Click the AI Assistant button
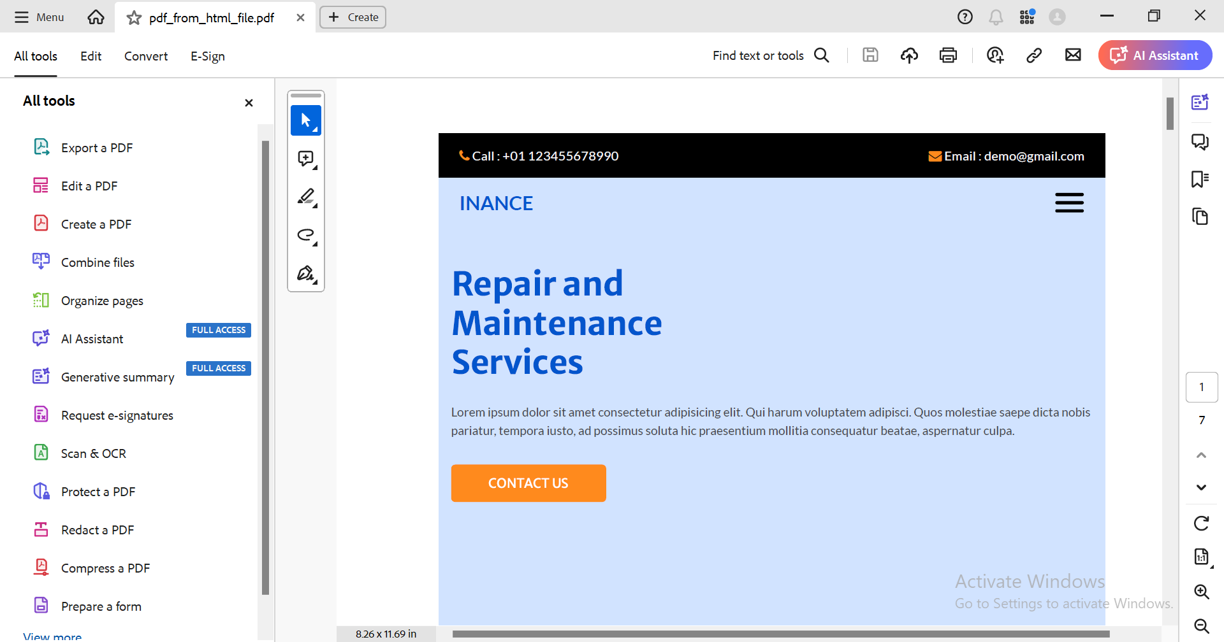 pos(1155,55)
